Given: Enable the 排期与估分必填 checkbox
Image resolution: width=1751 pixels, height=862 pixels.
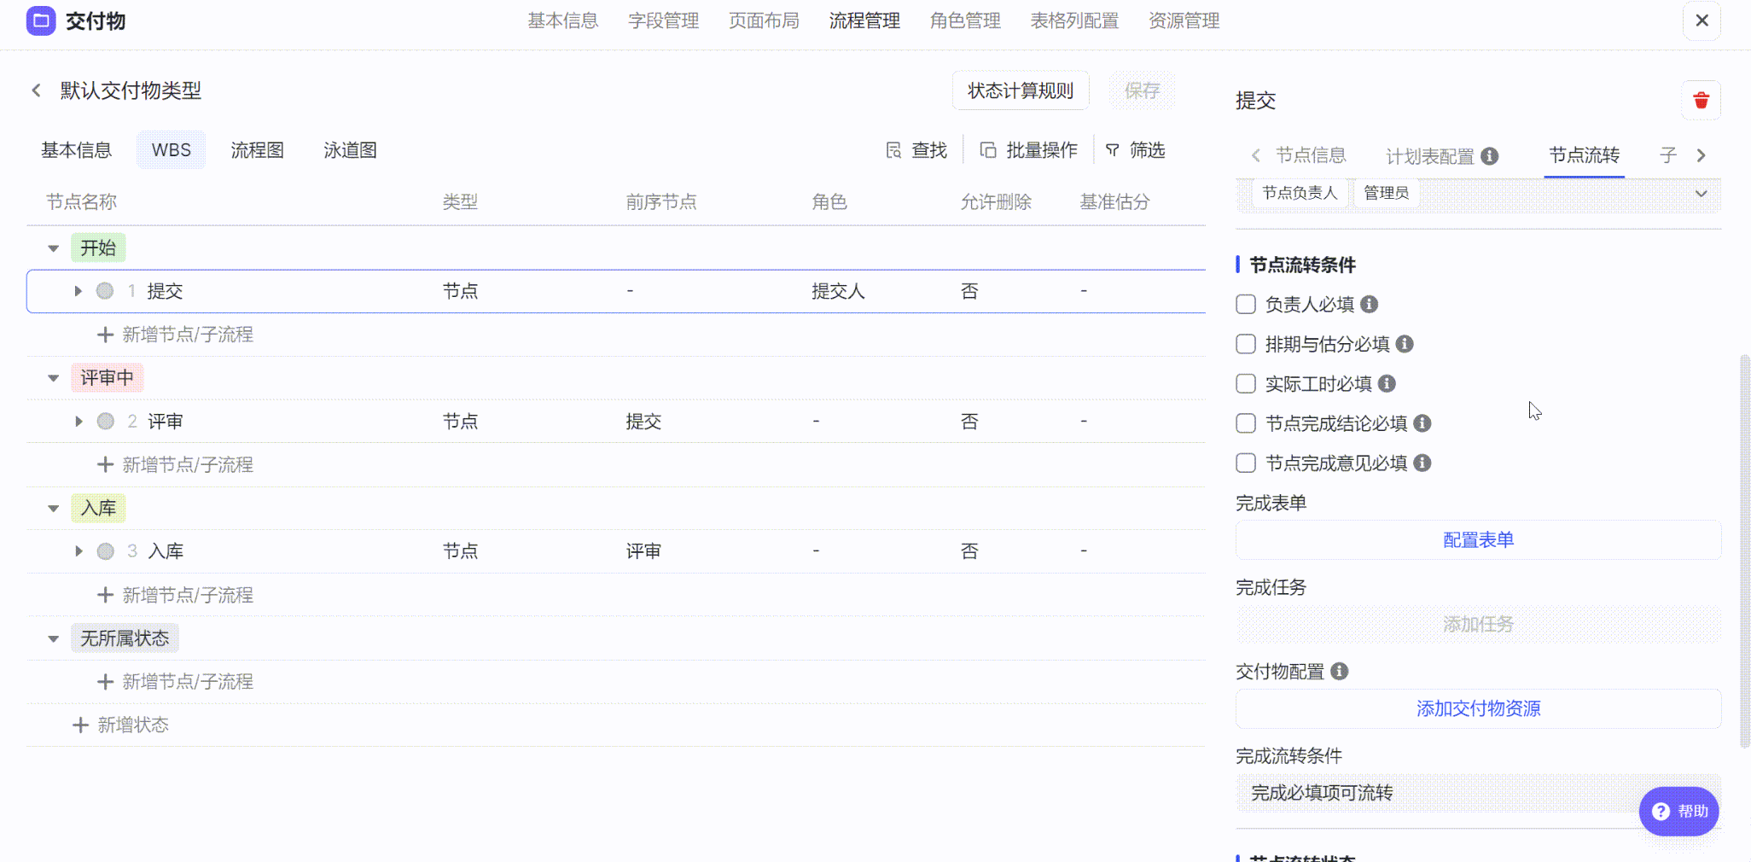Looking at the screenshot, I should click(x=1246, y=344).
